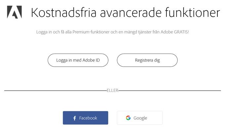This screenshot has height=128, width=225.
Task: Click the Facebook 'f' logo icon
Action: 75,118
